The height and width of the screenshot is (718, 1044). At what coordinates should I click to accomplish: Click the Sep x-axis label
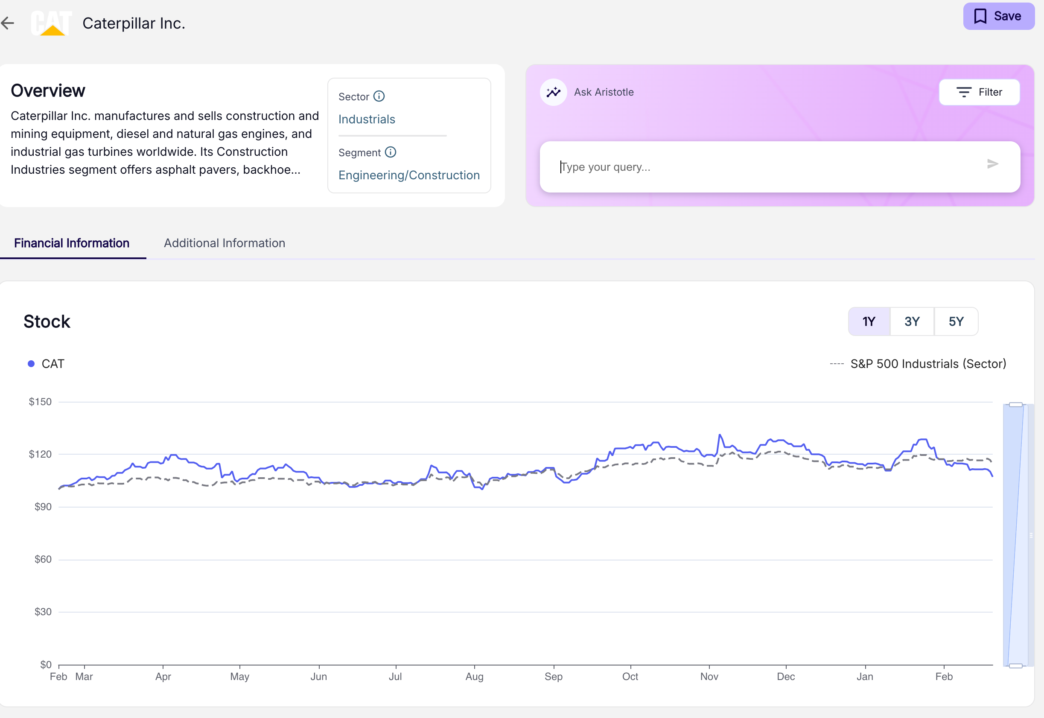[x=554, y=677]
